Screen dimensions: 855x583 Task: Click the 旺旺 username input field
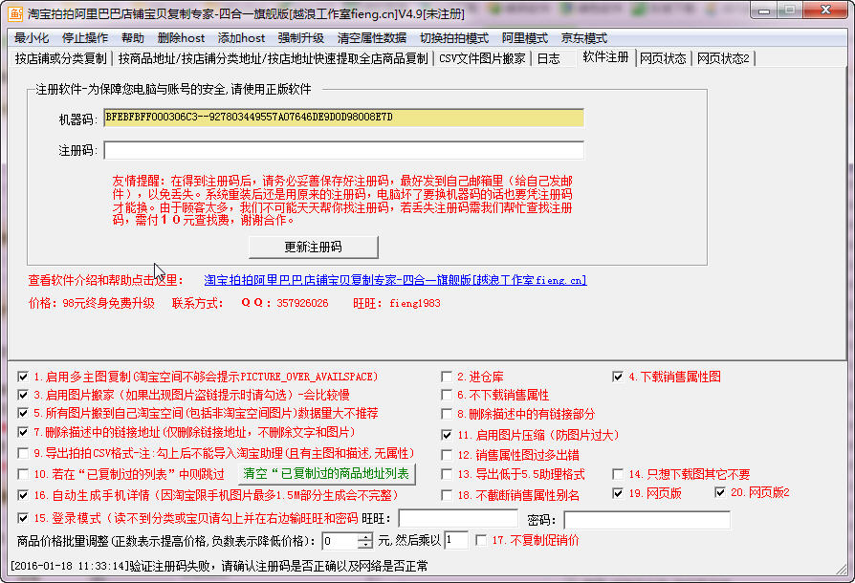458,519
